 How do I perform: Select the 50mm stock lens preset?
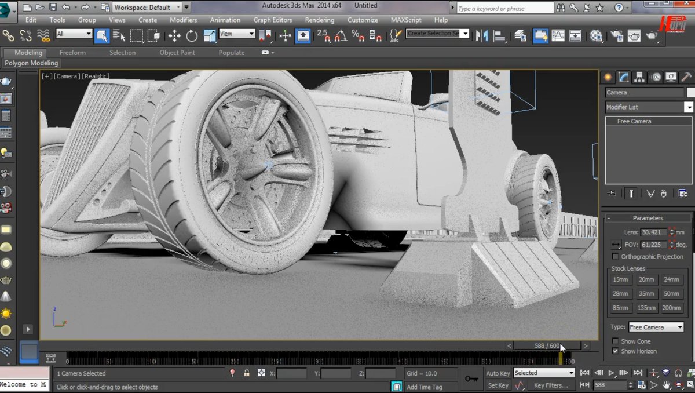[x=671, y=293]
